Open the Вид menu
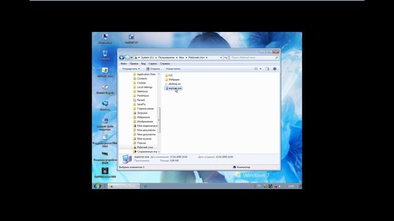394x221 pixels. tap(143, 64)
